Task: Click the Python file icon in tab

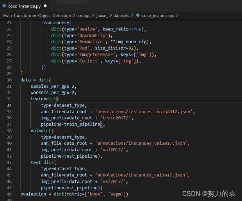Action: tap(4, 6)
